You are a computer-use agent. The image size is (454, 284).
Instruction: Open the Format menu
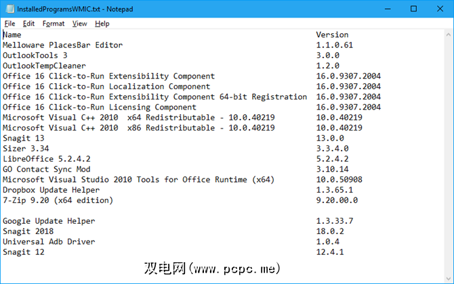[54, 24]
